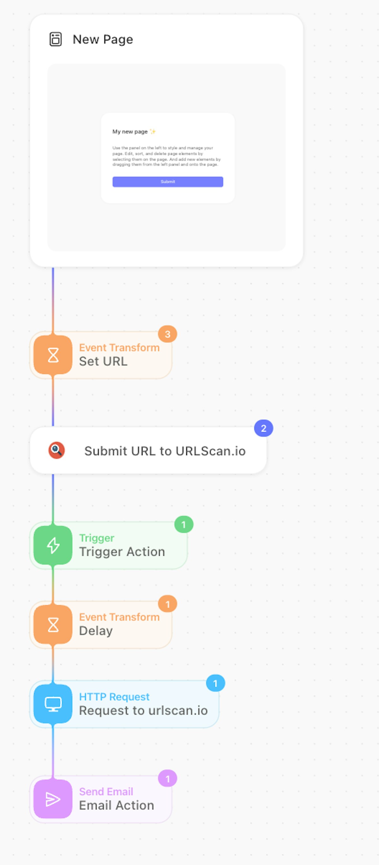The height and width of the screenshot is (865, 379).
Task: Click the Trigger lightning bolt icon
Action: (x=53, y=545)
